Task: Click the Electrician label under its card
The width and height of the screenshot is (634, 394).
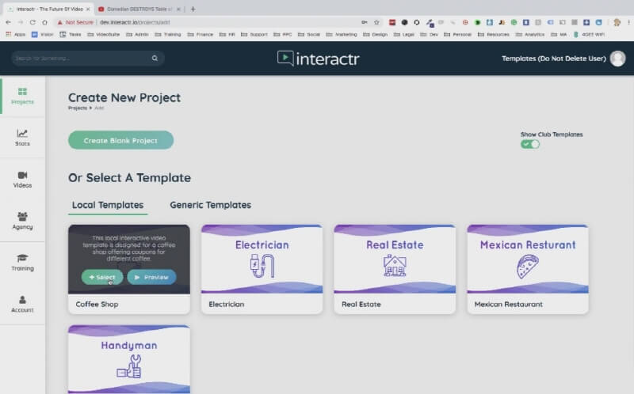Action: [227, 305]
